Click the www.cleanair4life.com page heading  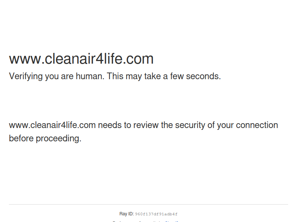coord(81,59)
